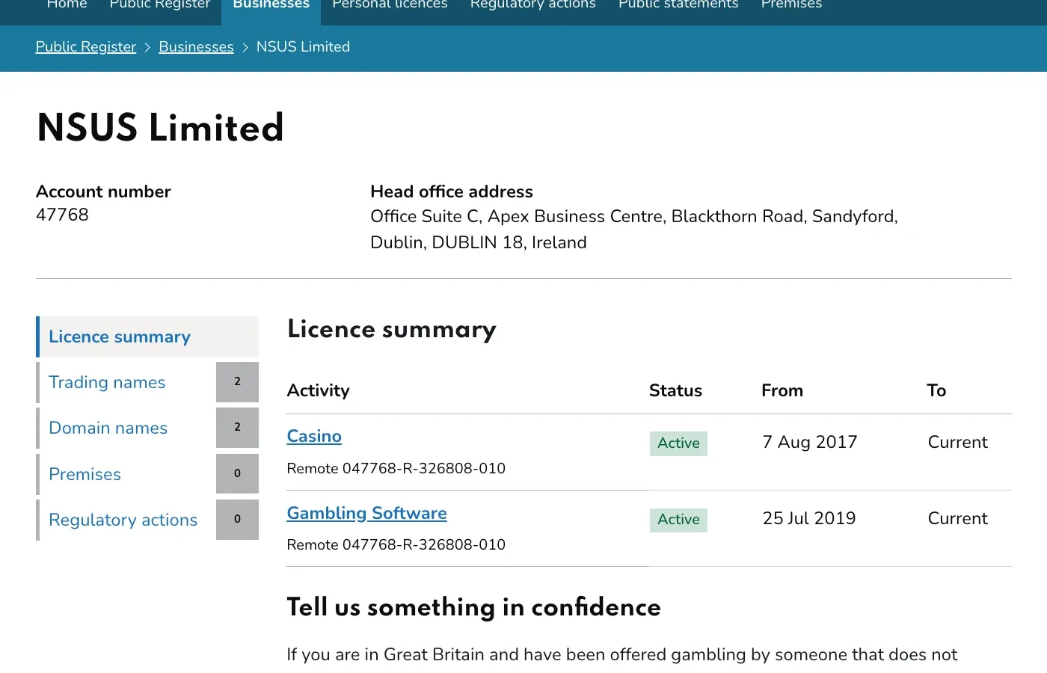Viewport: 1047px width, 673px height.
Task: Click the licence number under Casino
Action: (x=396, y=468)
